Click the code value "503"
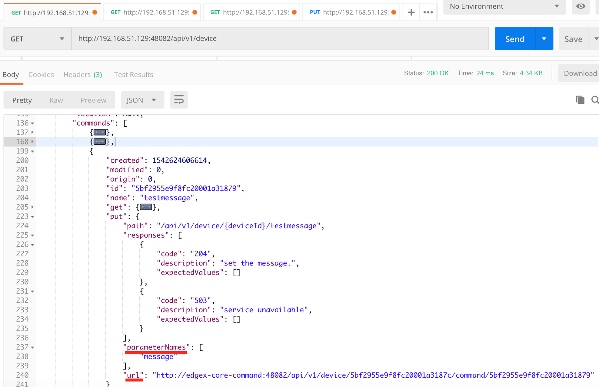599x387 pixels. point(201,301)
